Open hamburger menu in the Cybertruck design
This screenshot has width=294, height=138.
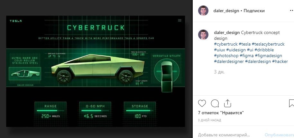tap(179, 21)
